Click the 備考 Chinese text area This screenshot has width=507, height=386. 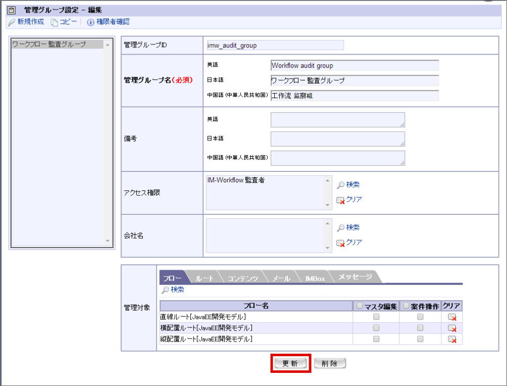(x=338, y=158)
